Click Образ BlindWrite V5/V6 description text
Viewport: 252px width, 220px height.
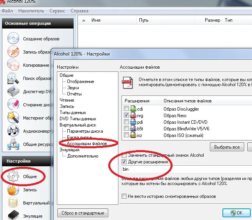coord(187,128)
